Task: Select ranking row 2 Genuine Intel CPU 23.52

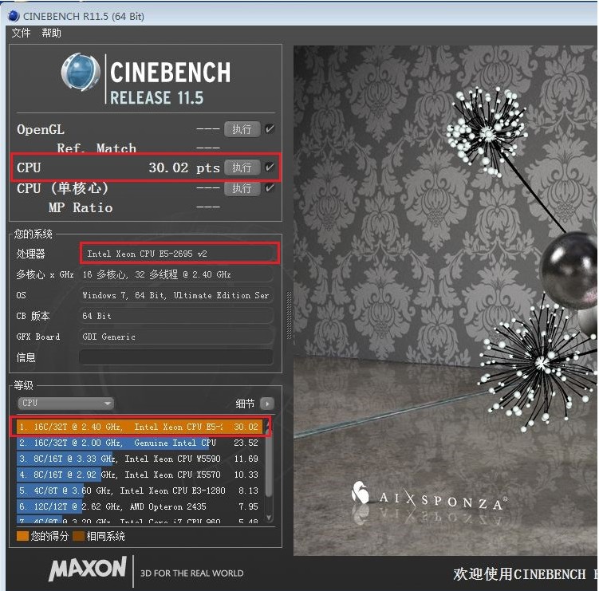Action: coord(140,443)
